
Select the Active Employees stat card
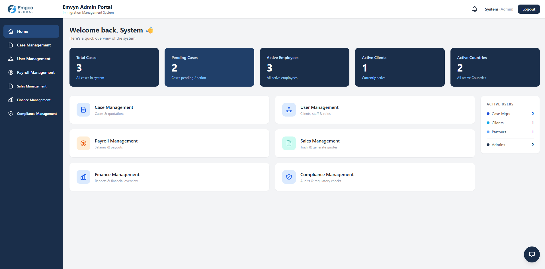[305, 67]
